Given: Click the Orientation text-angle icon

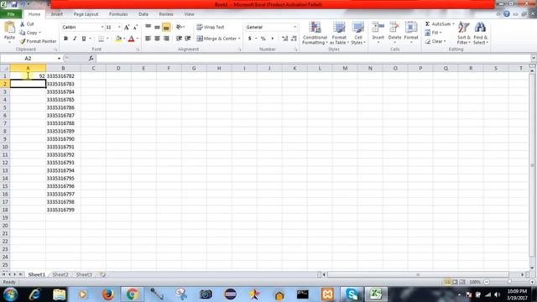Looking at the screenshot, I should tap(180, 27).
